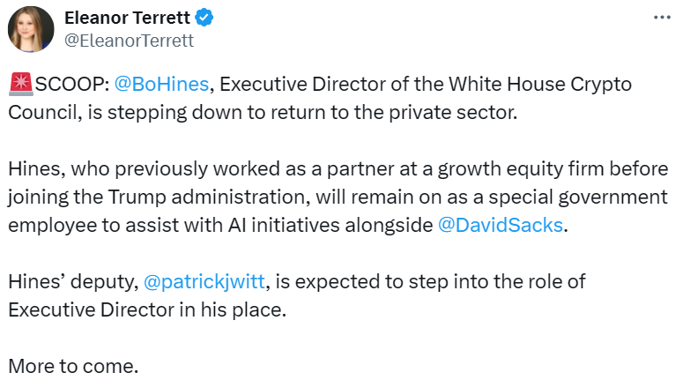The width and height of the screenshot is (683, 380).
Task: Open Eleanor Terrett's profile picture
Action: 31,30
